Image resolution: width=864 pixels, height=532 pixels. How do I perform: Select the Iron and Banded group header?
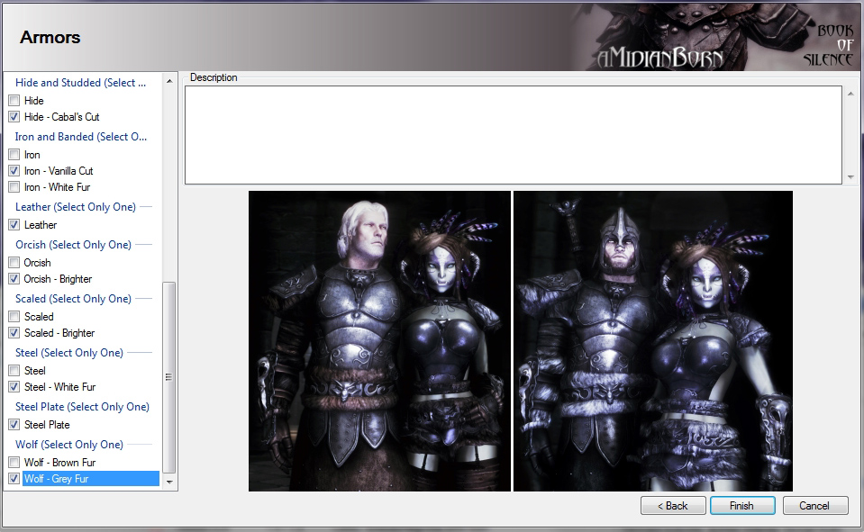[x=81, y=137]
